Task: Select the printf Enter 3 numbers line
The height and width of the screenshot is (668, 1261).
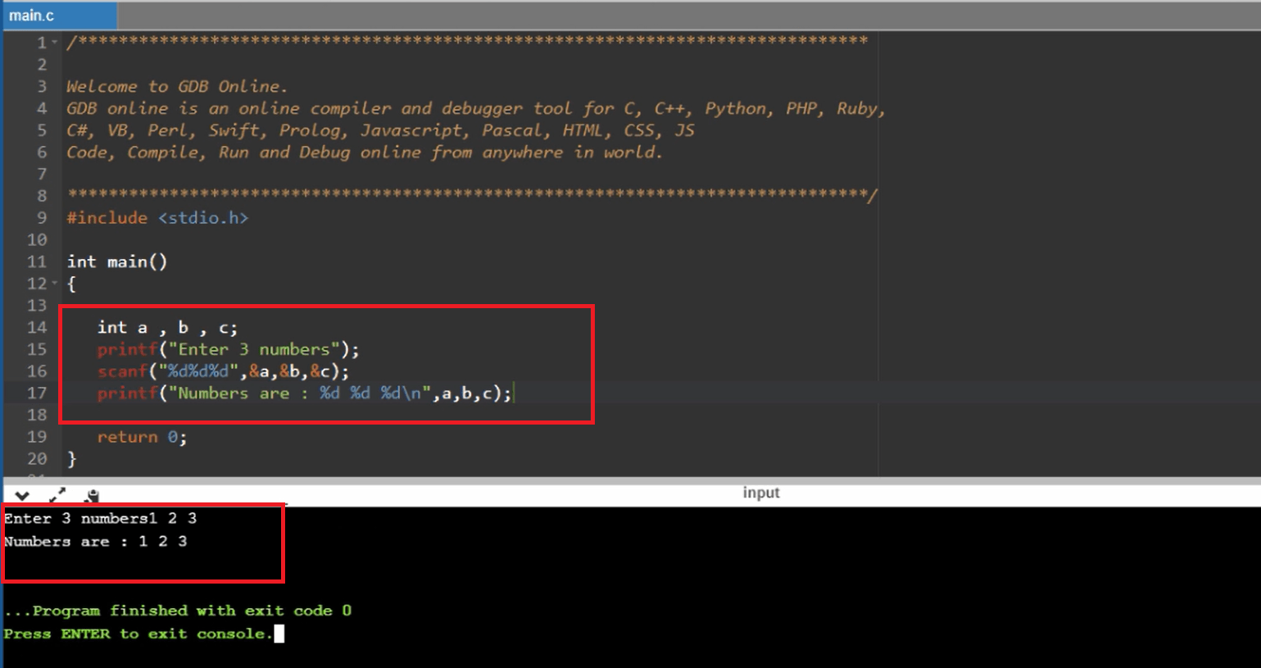Action: coord(228,349)
